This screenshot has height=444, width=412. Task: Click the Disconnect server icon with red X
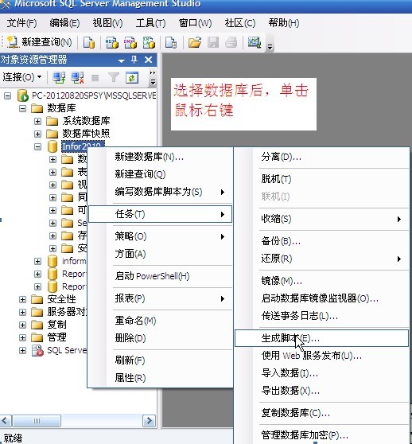click(77, 78)
